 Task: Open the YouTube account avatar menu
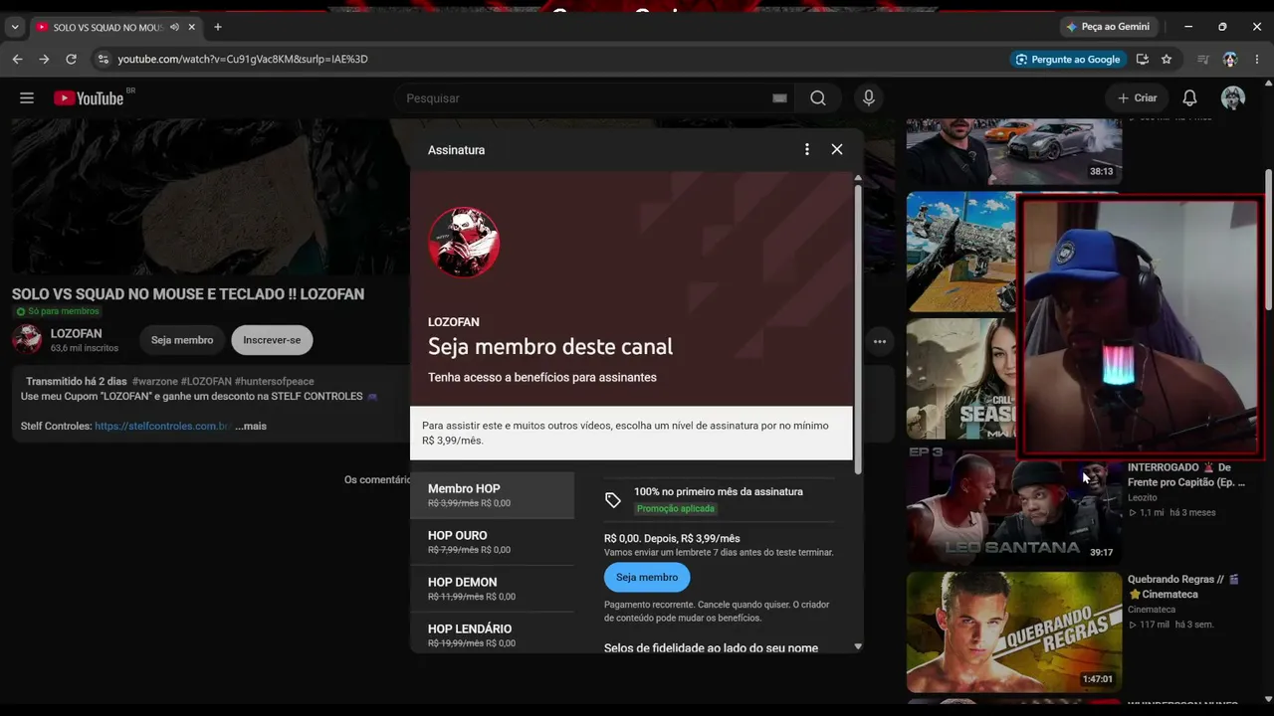tap(1233, 97)
